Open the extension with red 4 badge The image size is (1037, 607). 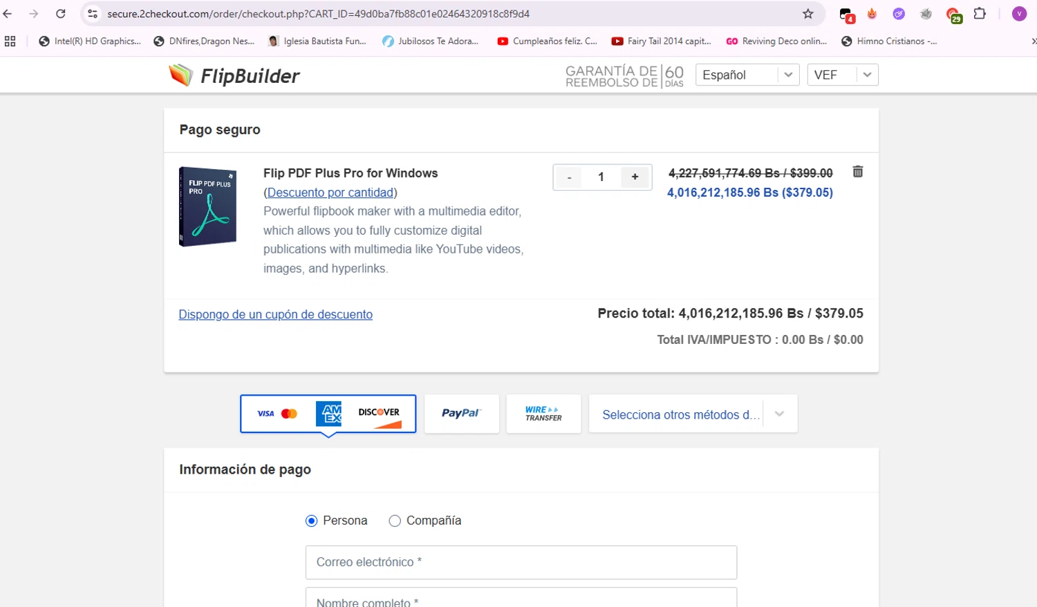pyautogui.click(x=846, y=15)
